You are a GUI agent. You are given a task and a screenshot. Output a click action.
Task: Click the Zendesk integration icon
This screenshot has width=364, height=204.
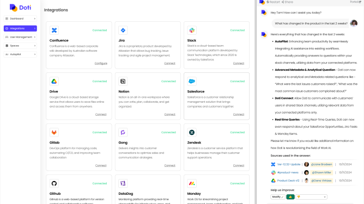point(192,132)
